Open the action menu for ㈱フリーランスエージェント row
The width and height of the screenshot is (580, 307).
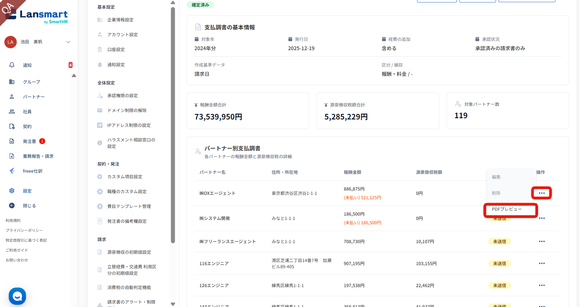click(x=542, y=241)
